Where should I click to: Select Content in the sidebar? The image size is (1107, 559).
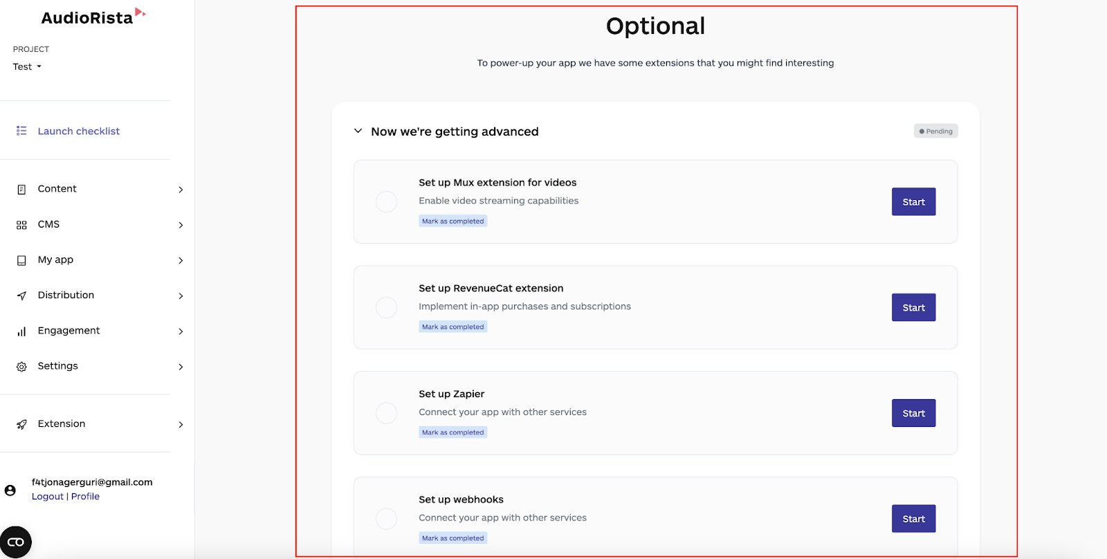pyautogui.click(x=57, y=188)
